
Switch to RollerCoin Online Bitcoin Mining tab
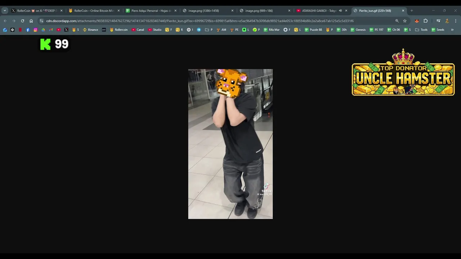pos(94,11)
